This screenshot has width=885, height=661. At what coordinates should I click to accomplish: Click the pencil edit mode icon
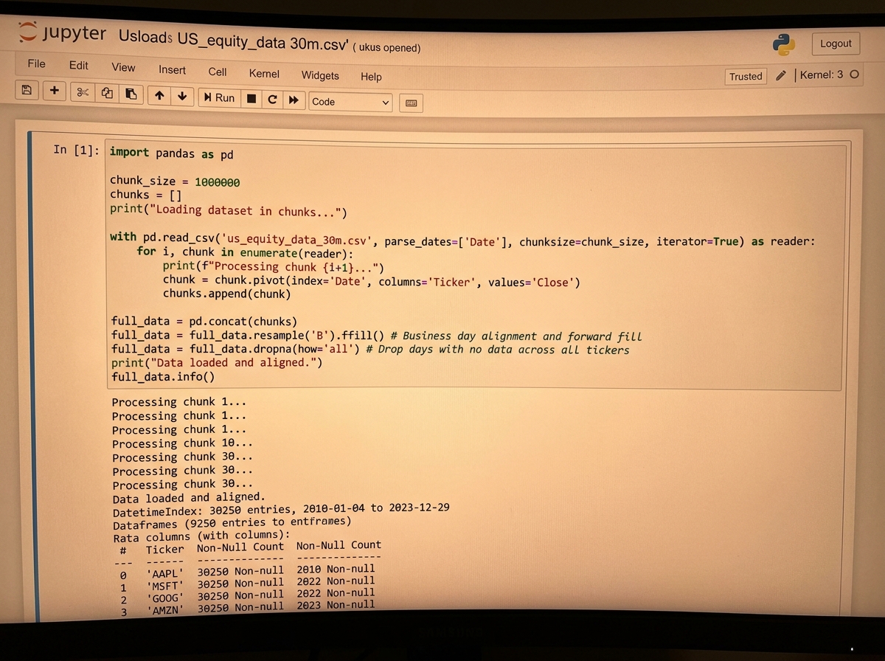781,75
